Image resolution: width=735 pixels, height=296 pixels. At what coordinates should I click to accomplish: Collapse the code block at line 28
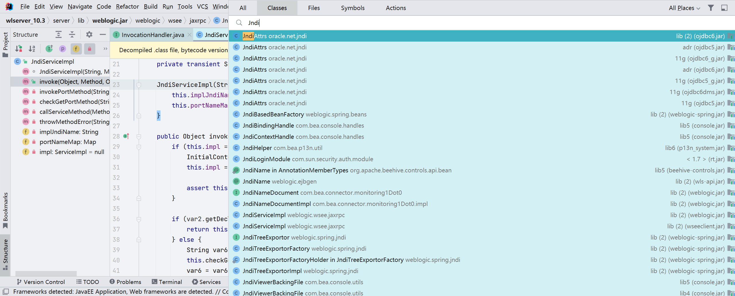point(139,136)
